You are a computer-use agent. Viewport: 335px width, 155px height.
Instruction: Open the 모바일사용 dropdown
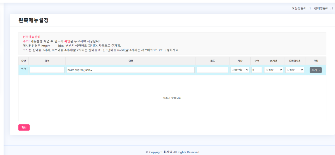[295, 70]
